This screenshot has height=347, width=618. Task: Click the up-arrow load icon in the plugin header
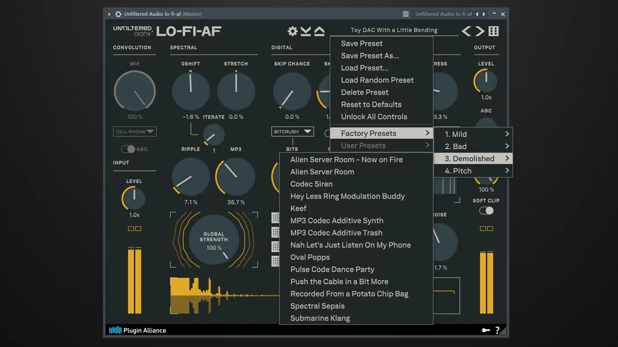tap(319, 31)
